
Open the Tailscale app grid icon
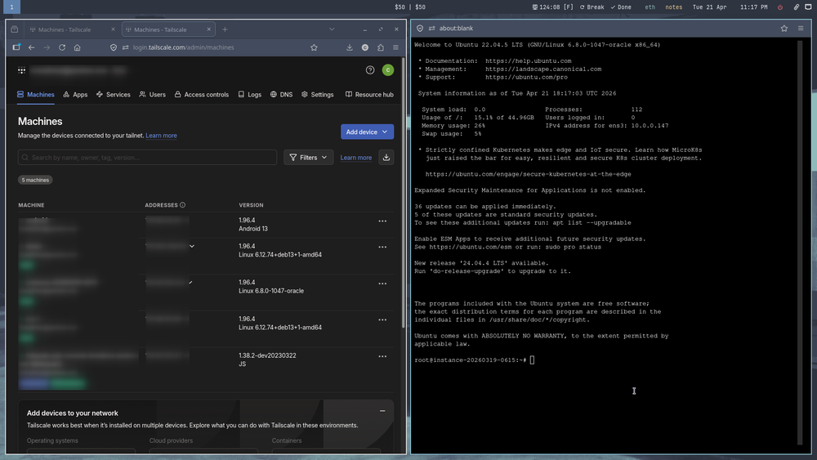click(21, 70)
